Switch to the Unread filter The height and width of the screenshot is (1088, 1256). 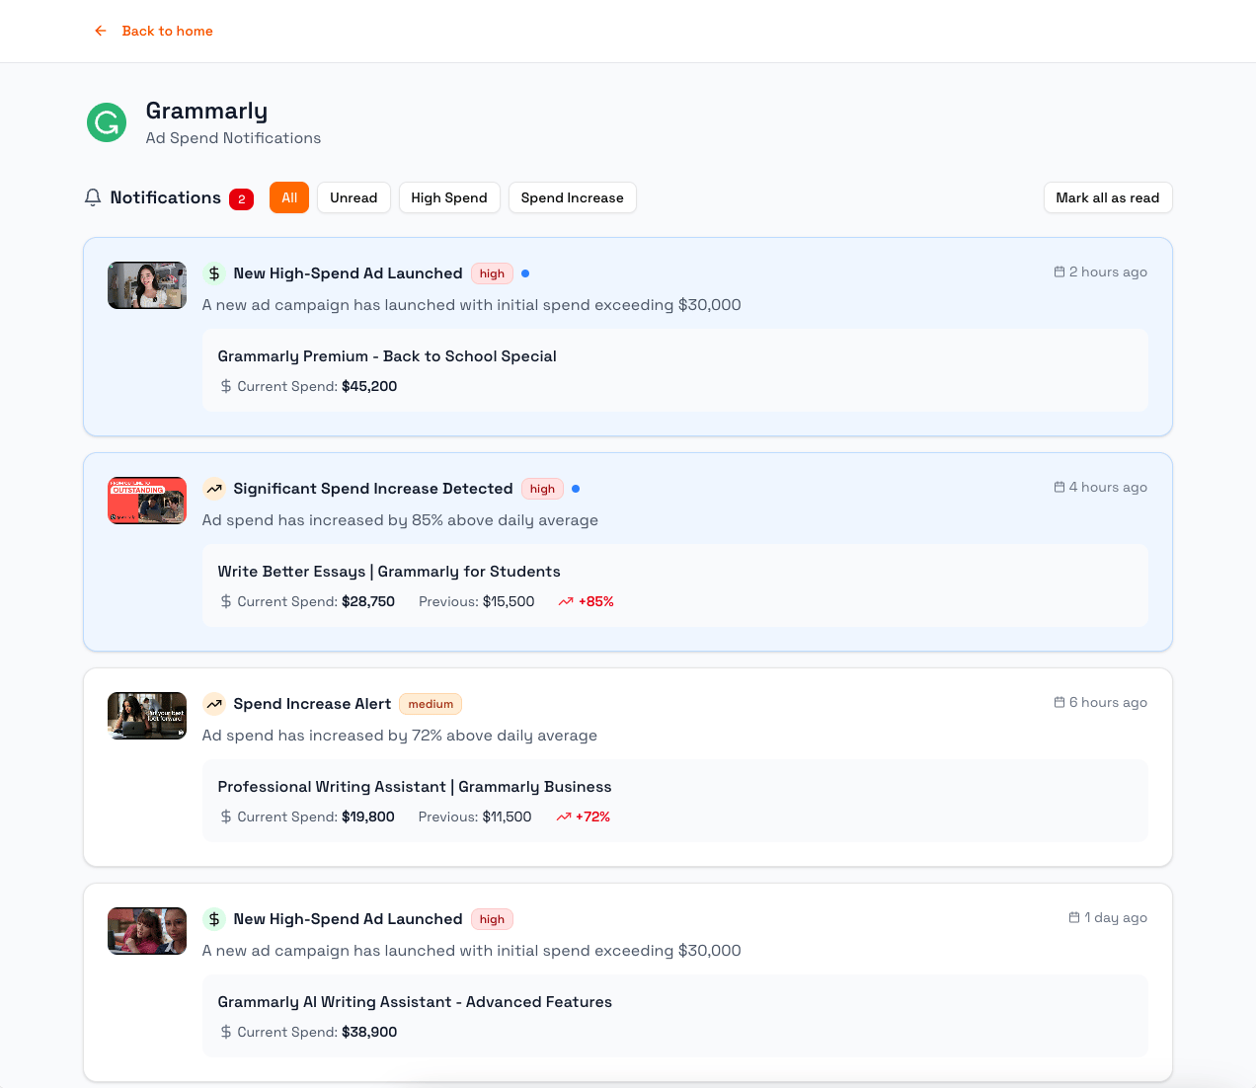point(353,197)
